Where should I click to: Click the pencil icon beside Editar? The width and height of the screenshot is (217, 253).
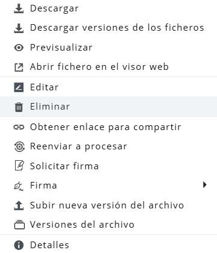(x=19, y=87)
